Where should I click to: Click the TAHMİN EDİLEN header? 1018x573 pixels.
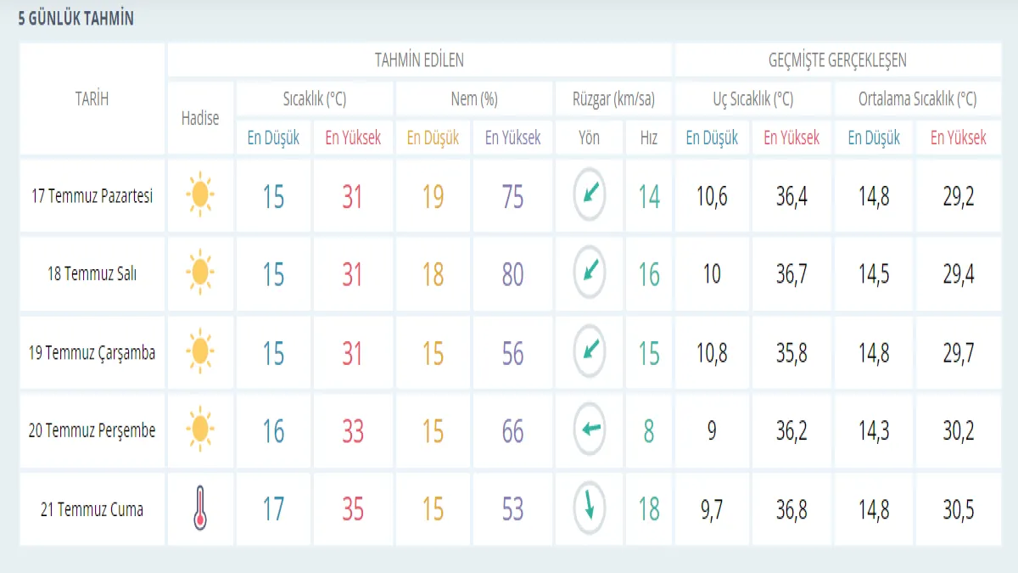419,60
